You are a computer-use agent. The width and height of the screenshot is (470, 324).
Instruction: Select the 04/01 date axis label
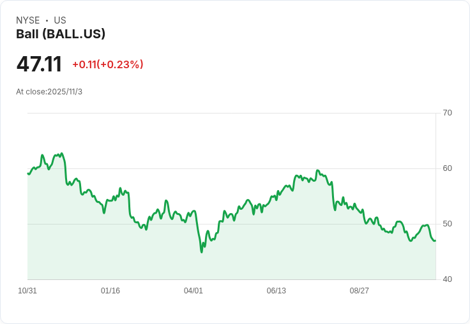tap(193, 291)
